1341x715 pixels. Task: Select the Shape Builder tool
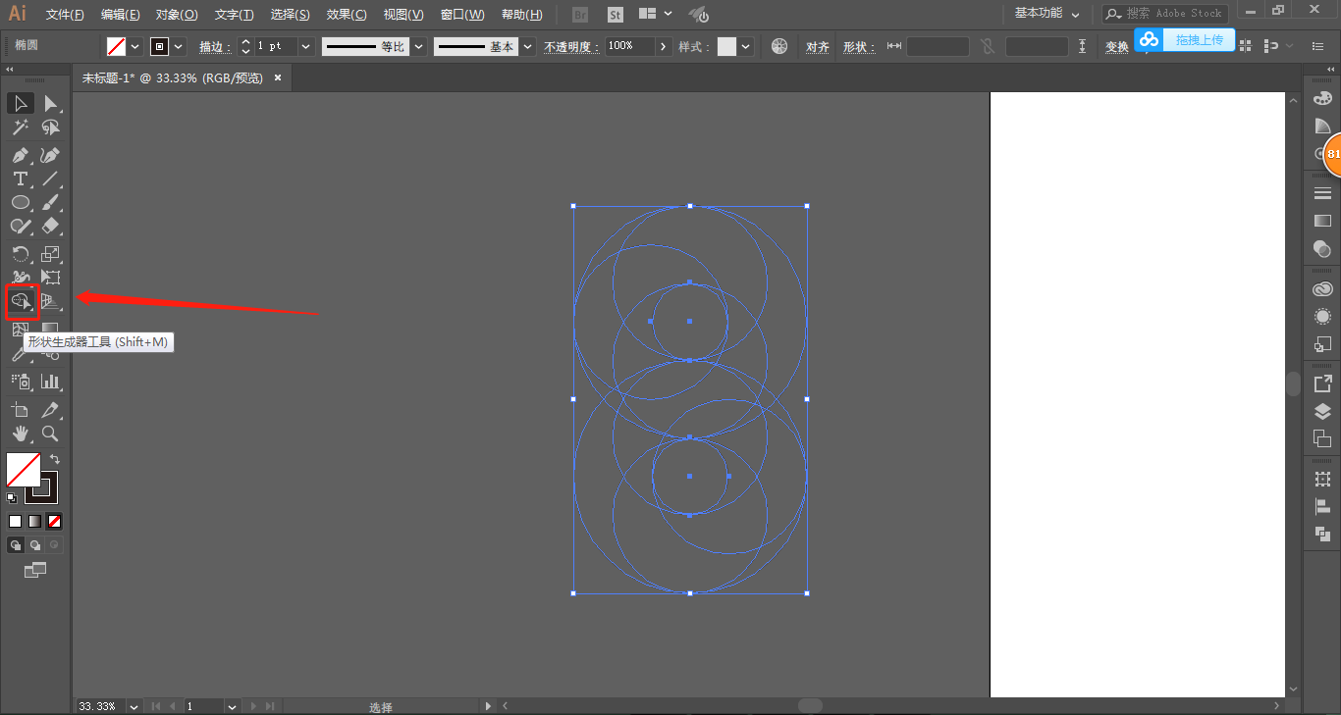(x=21, y=301)
